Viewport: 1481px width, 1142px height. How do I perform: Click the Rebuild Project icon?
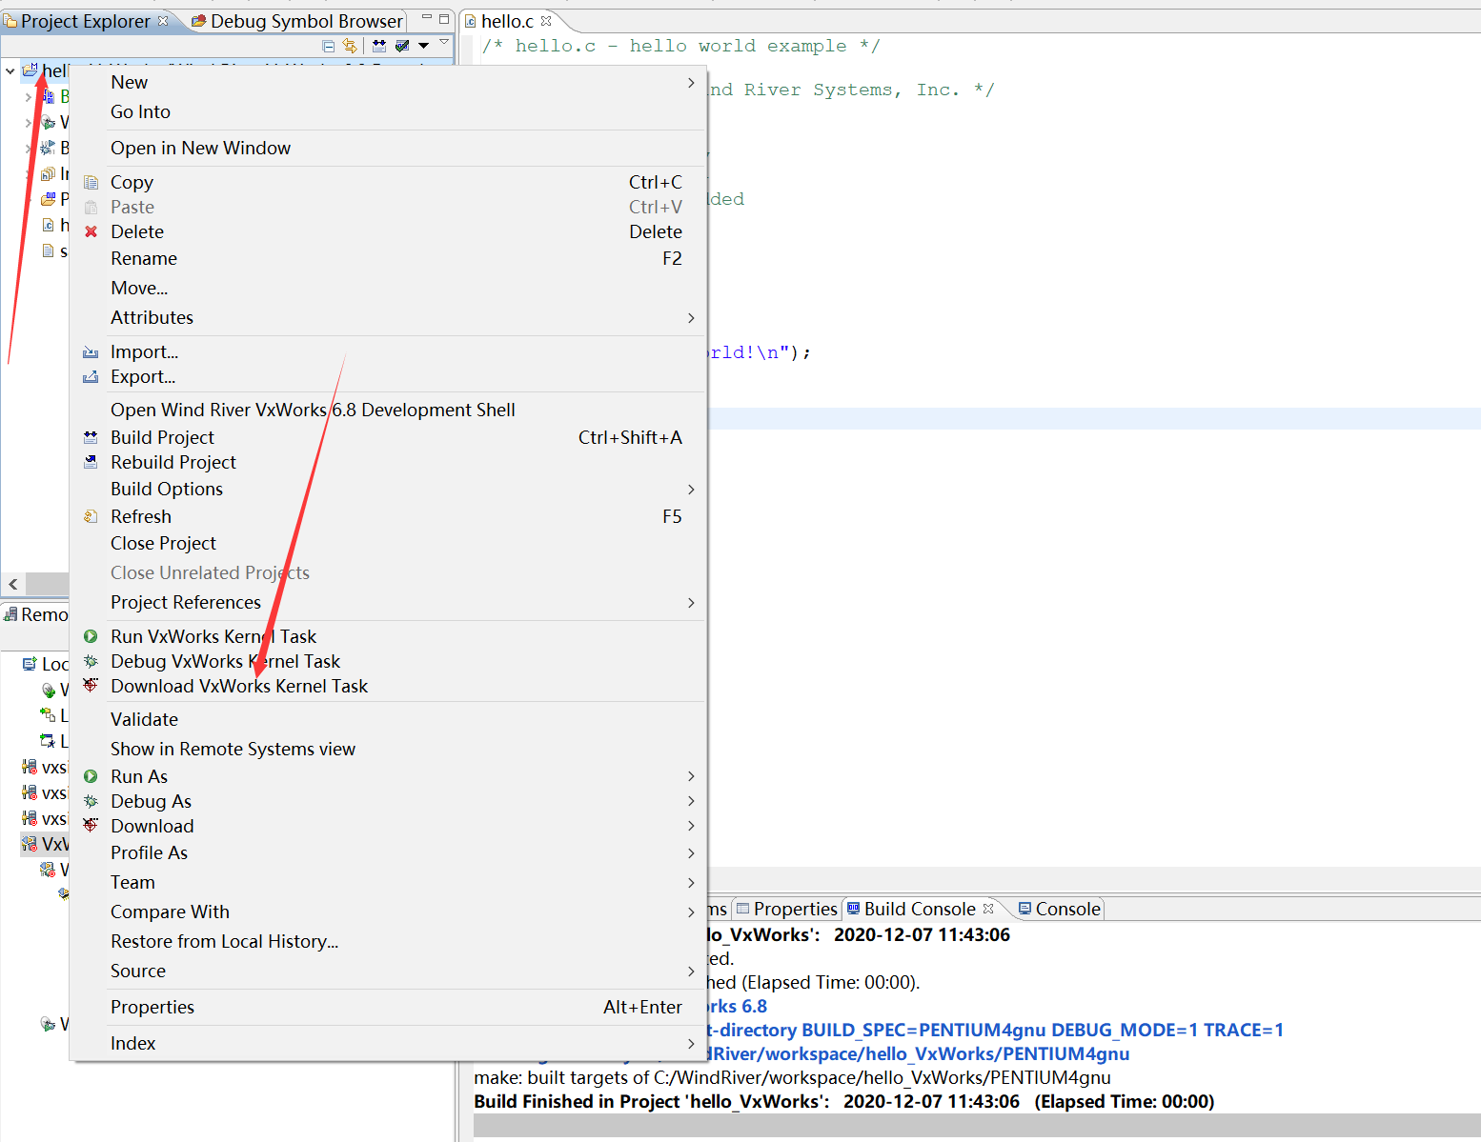coord(91,462)
